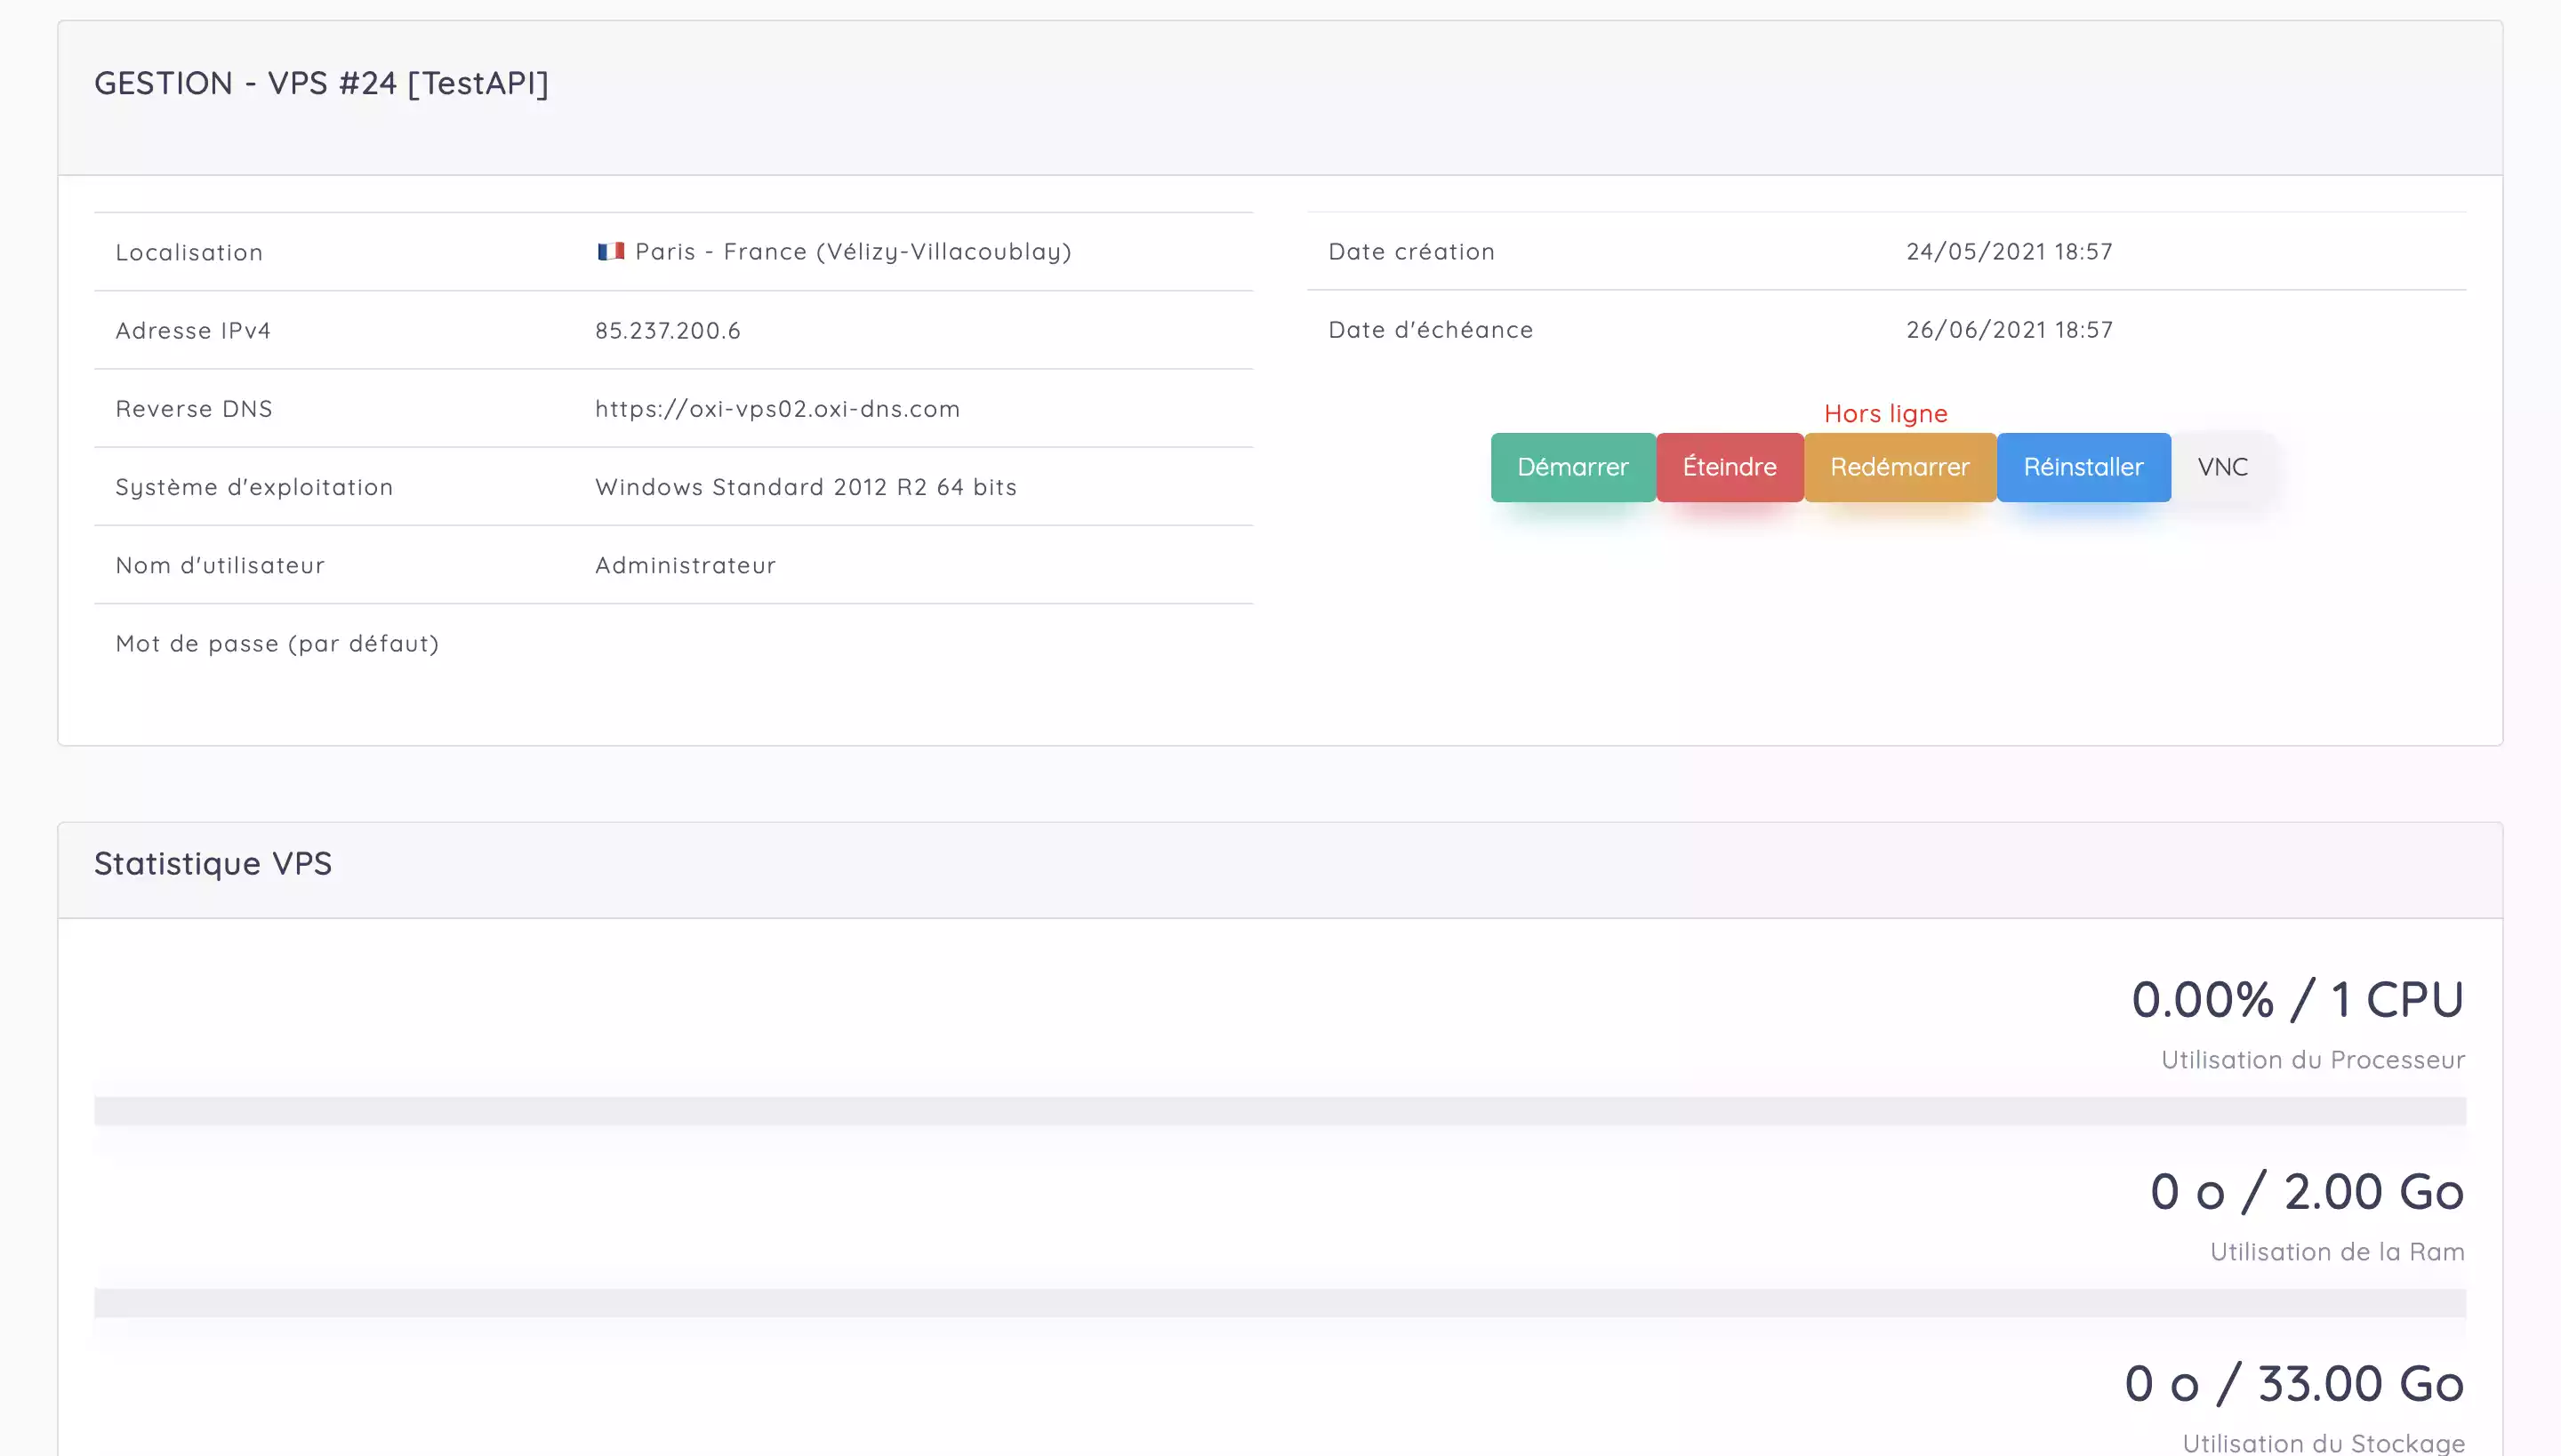Screen dimensions: 2561x1456
Task: Click the Reverse DNS URL oxi-vps02.oxi-dns.com
Action: coord(777,409)
